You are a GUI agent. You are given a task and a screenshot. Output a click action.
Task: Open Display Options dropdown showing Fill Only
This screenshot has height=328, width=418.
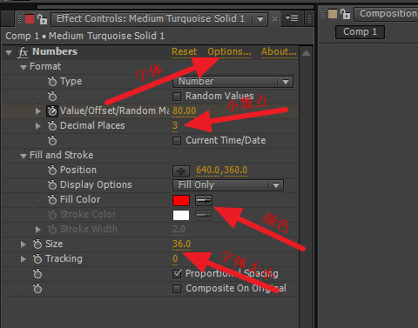pos(228,185)
